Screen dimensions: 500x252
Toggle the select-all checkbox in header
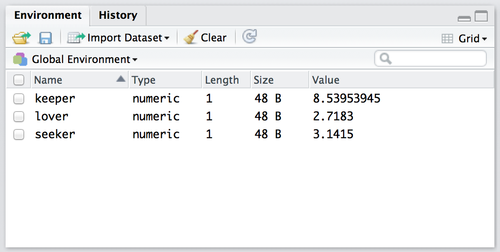[x=19, y=80]
